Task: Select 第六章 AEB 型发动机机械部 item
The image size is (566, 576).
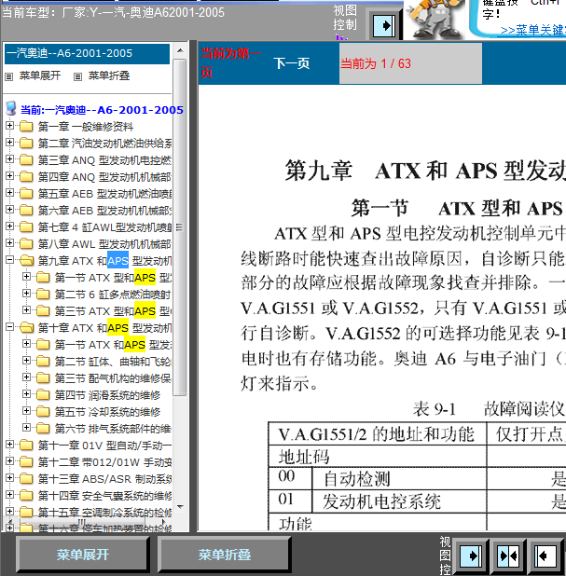Action: tap(104, 211)
